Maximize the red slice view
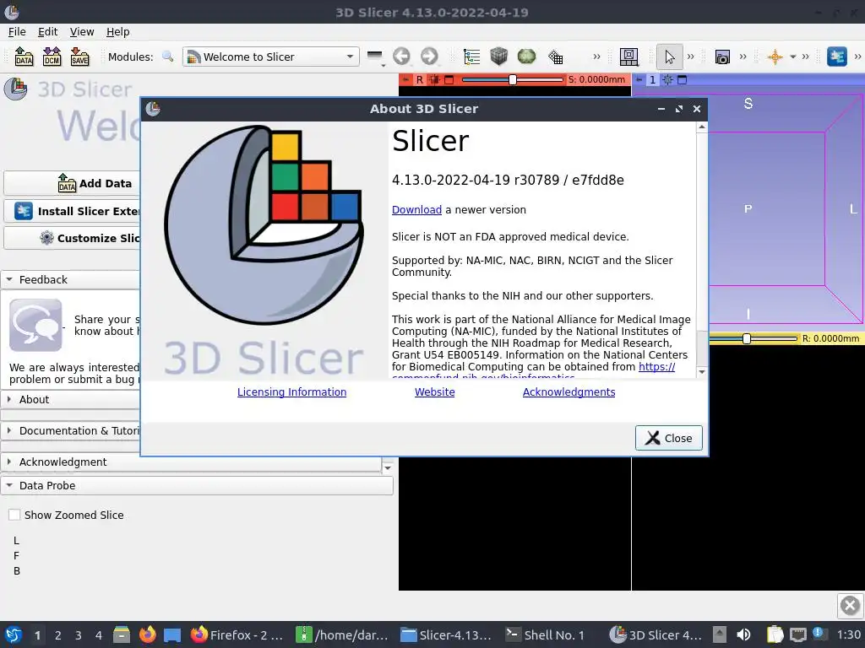Viewport: 865px width, 648px height. (449, 79)
